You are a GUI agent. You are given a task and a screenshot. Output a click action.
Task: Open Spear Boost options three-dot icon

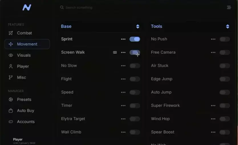point(213,132)
